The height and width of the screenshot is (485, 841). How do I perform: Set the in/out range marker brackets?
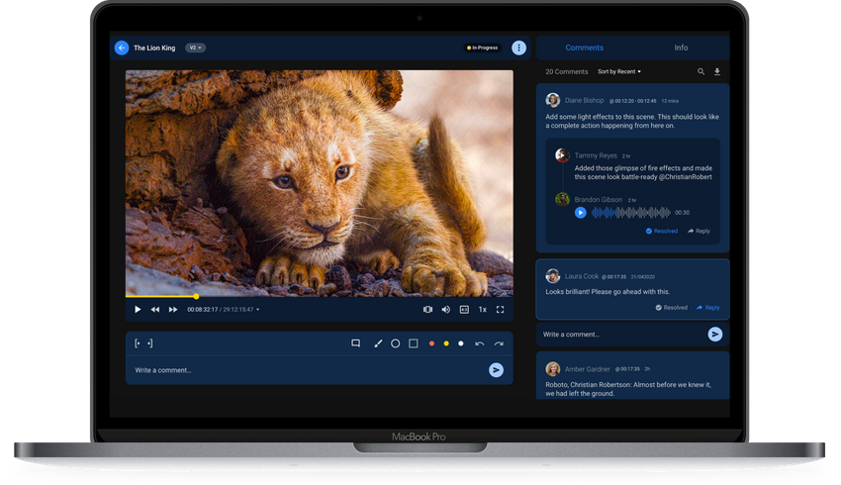coord(143,343)
